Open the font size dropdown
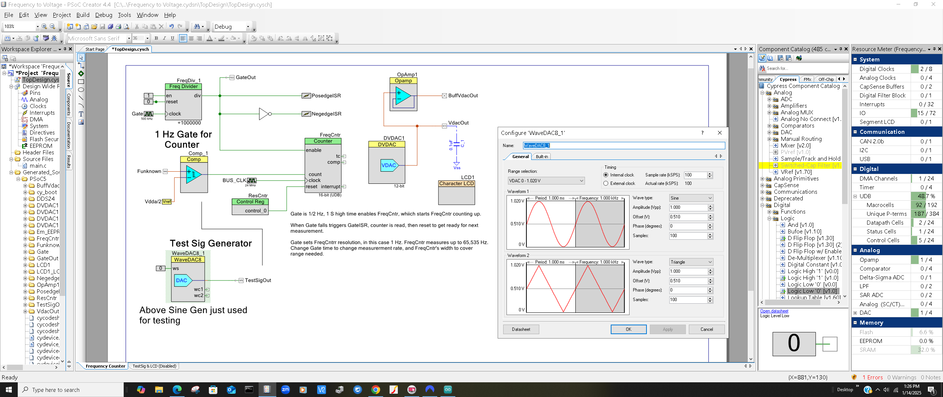This screenshot has width=943, height=397. pos(147,38)
